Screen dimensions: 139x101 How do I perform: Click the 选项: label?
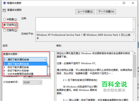click(5, 46)
